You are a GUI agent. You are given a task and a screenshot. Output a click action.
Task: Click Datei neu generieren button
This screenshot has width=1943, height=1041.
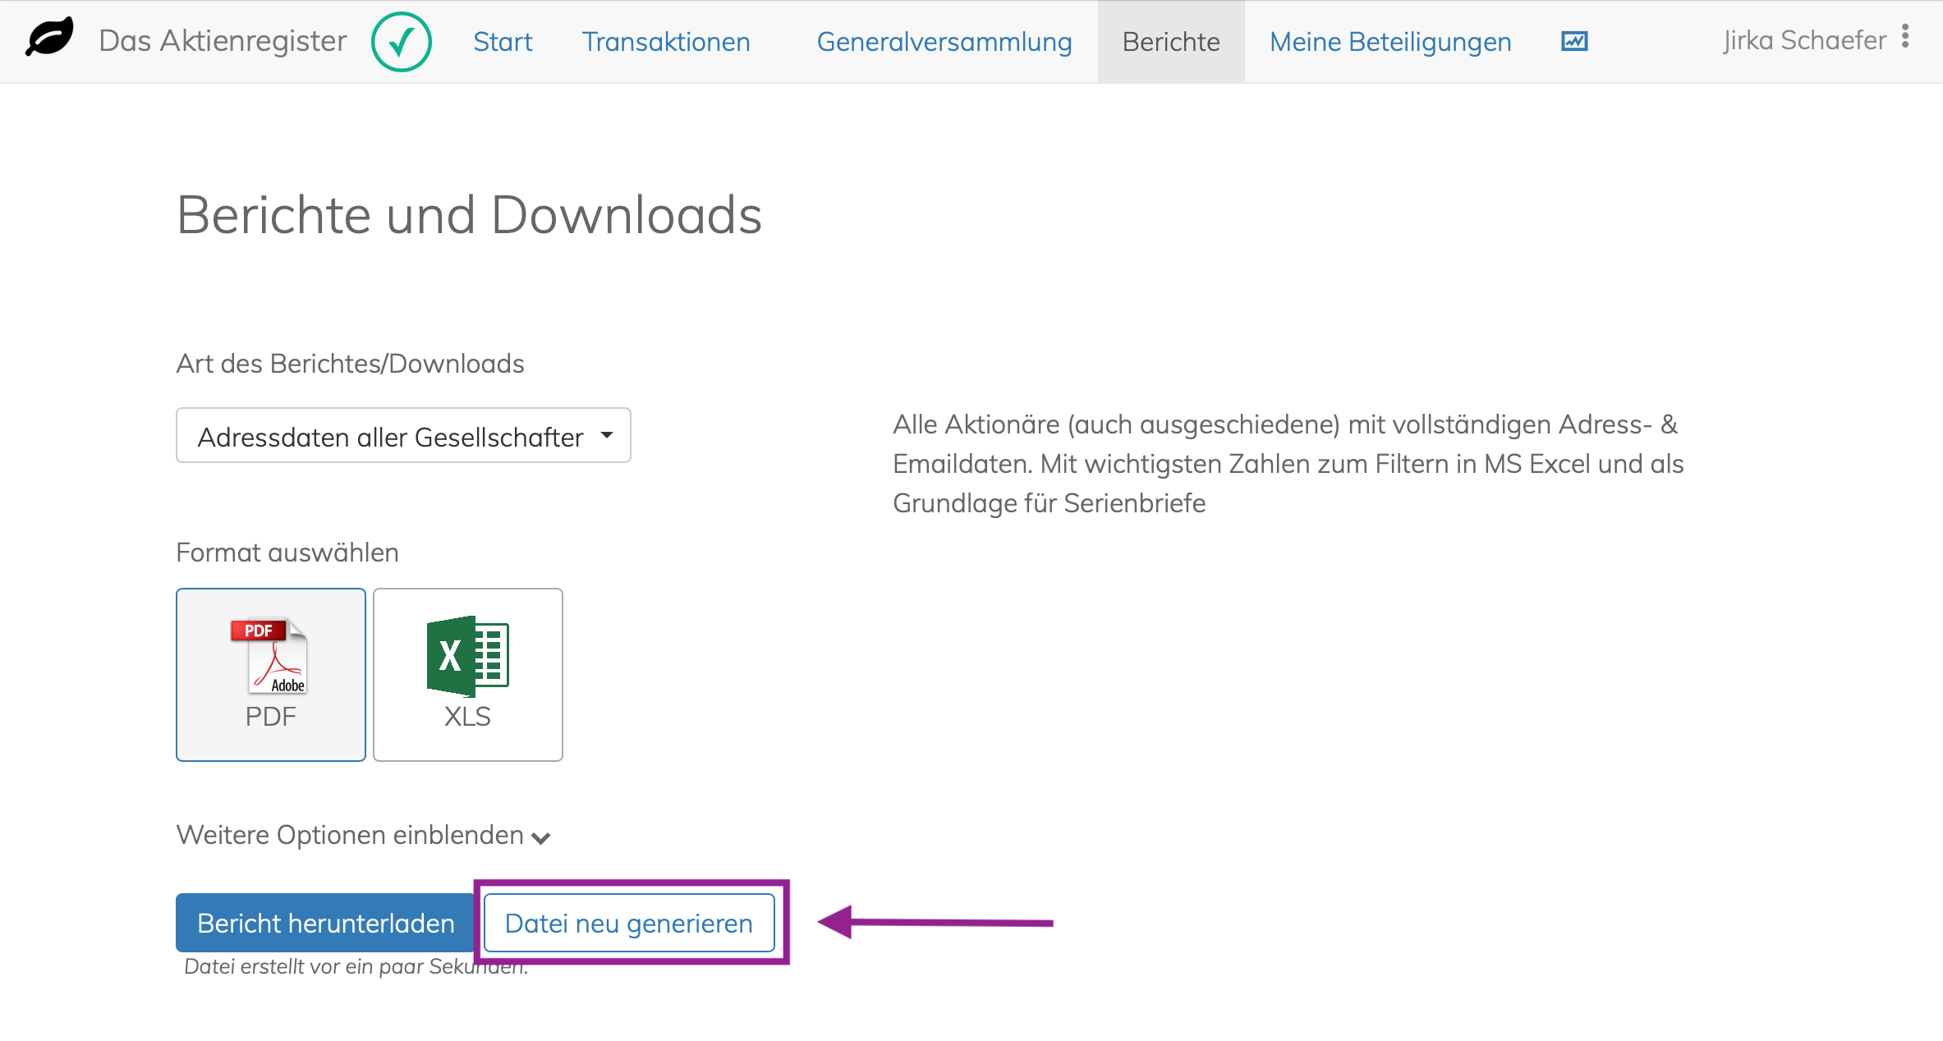tap(629, 923)
